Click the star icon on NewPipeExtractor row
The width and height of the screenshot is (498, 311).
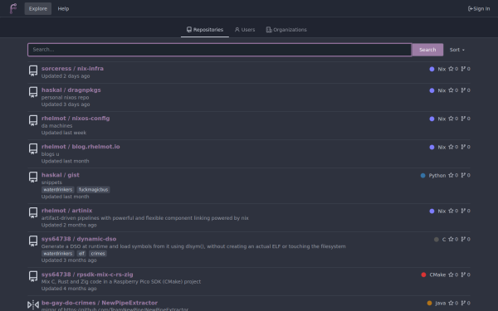pos(451,303)
